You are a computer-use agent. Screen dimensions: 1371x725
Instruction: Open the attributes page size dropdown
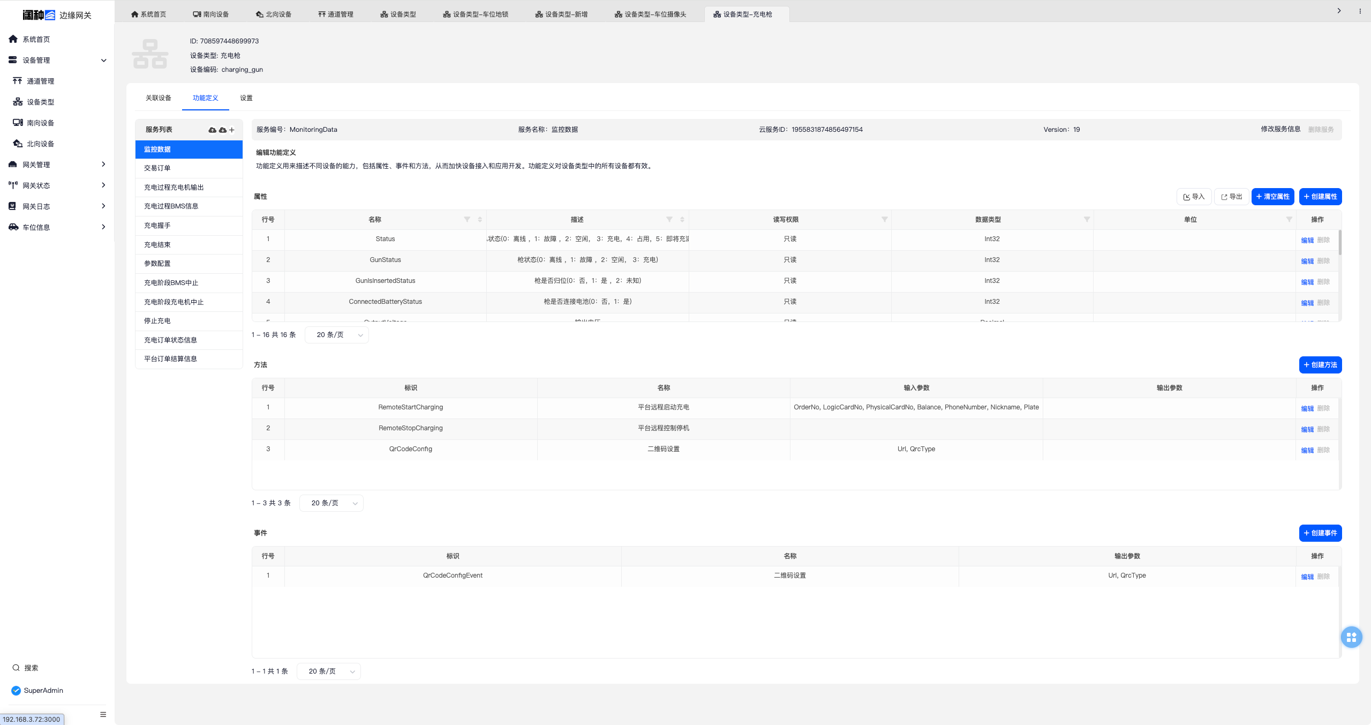point(336,335)
